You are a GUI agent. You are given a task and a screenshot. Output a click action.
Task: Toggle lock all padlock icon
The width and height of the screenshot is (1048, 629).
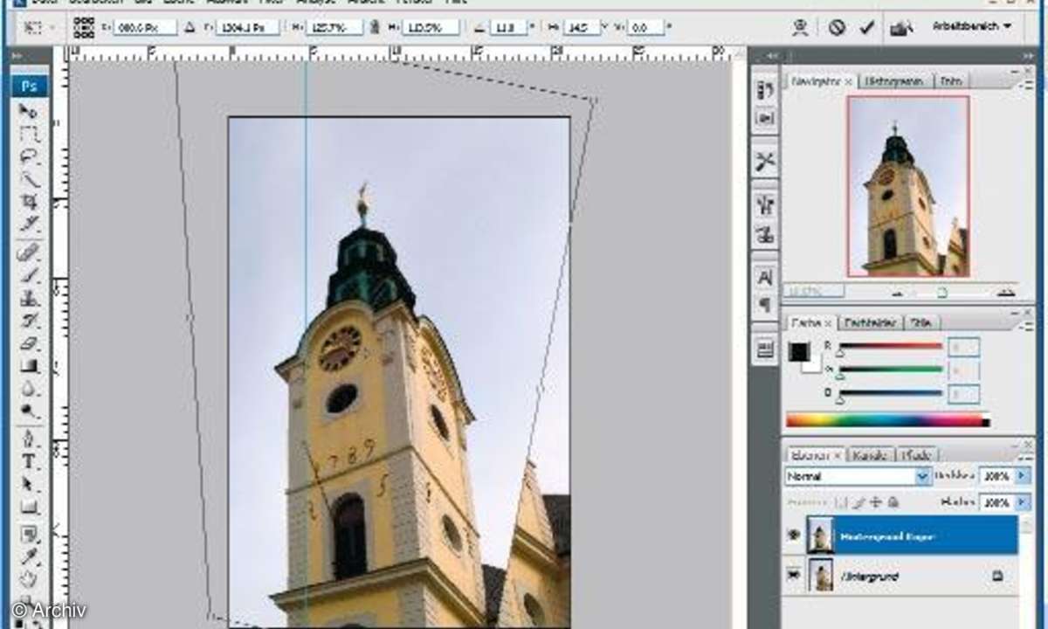click(893, 503)
